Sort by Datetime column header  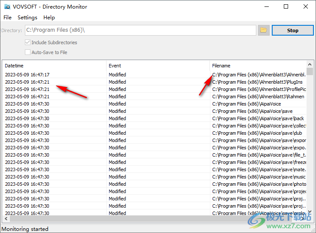click(x=55, y=66)
